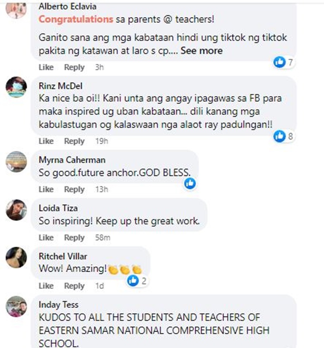Image resolution: width=324 pixels, height=348 pixels.
Task: Open Loida Tiza's profile picture
Action: [16, 210]
